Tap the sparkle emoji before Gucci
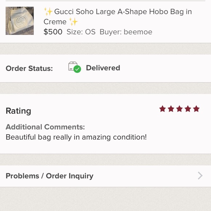This screenshot has height=211, width=211. 48,12
